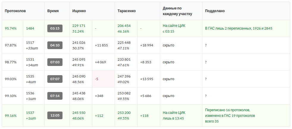Click the 07:14 time badge
This screenshot has height=129, width=292.
point(55,96)
